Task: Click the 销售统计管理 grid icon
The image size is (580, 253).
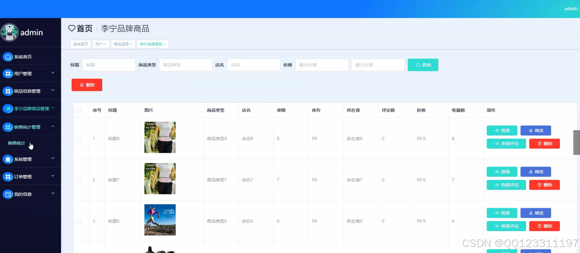Action: tap(8, 127)
